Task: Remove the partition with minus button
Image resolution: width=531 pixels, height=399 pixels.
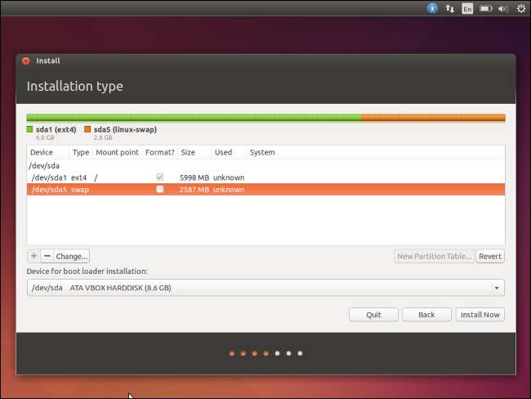Action: click(47, 256)
